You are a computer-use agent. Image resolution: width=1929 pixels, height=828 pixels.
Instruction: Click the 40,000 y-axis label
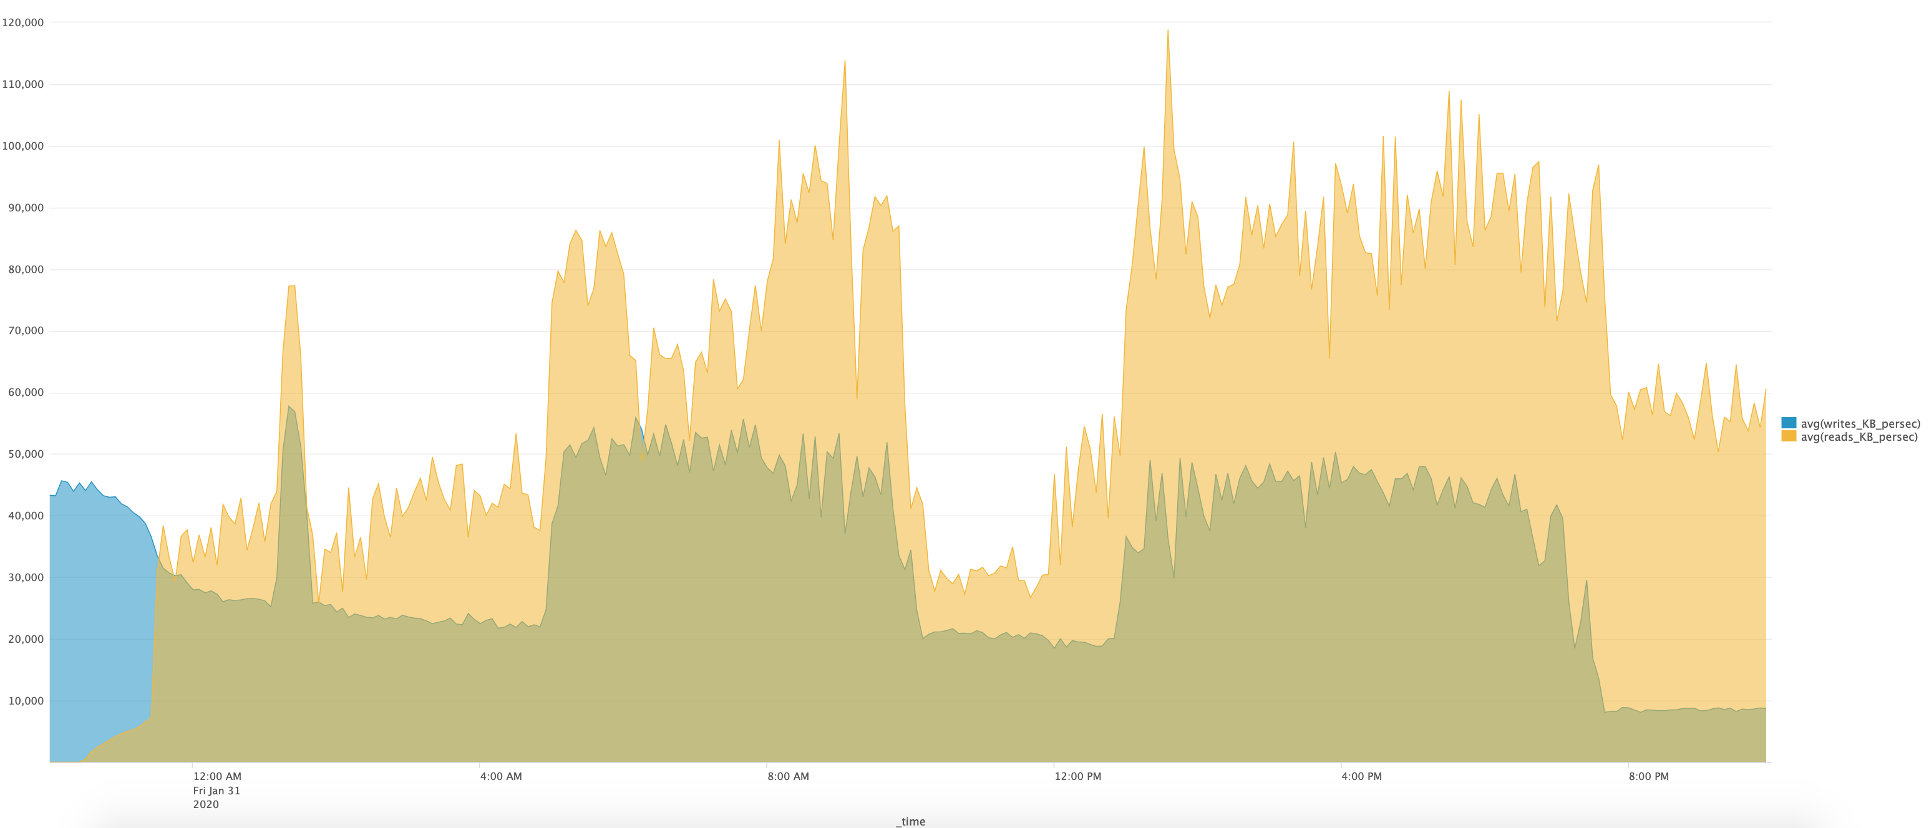(x=26, y=516)
